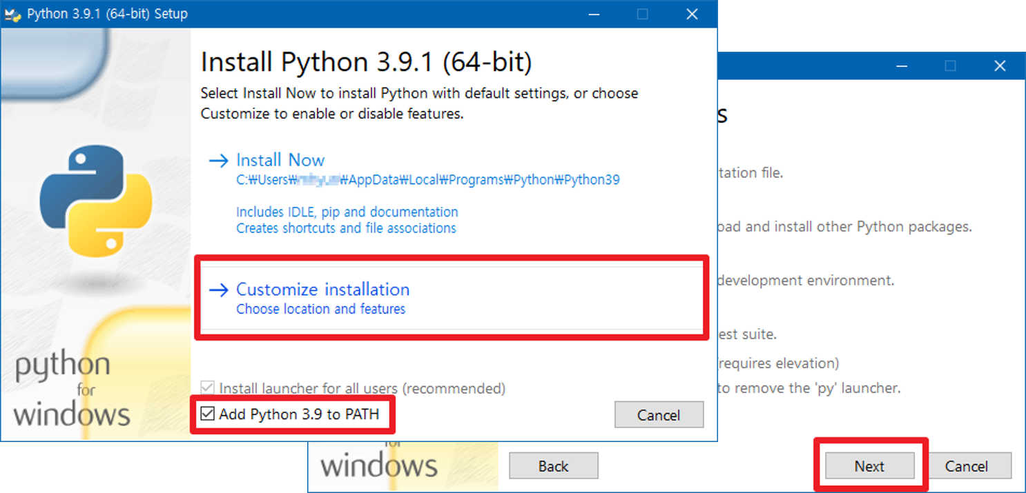Click the Install Now arrow icon
The width and height of the screenshot is (1026, 493).
point(218,161)
